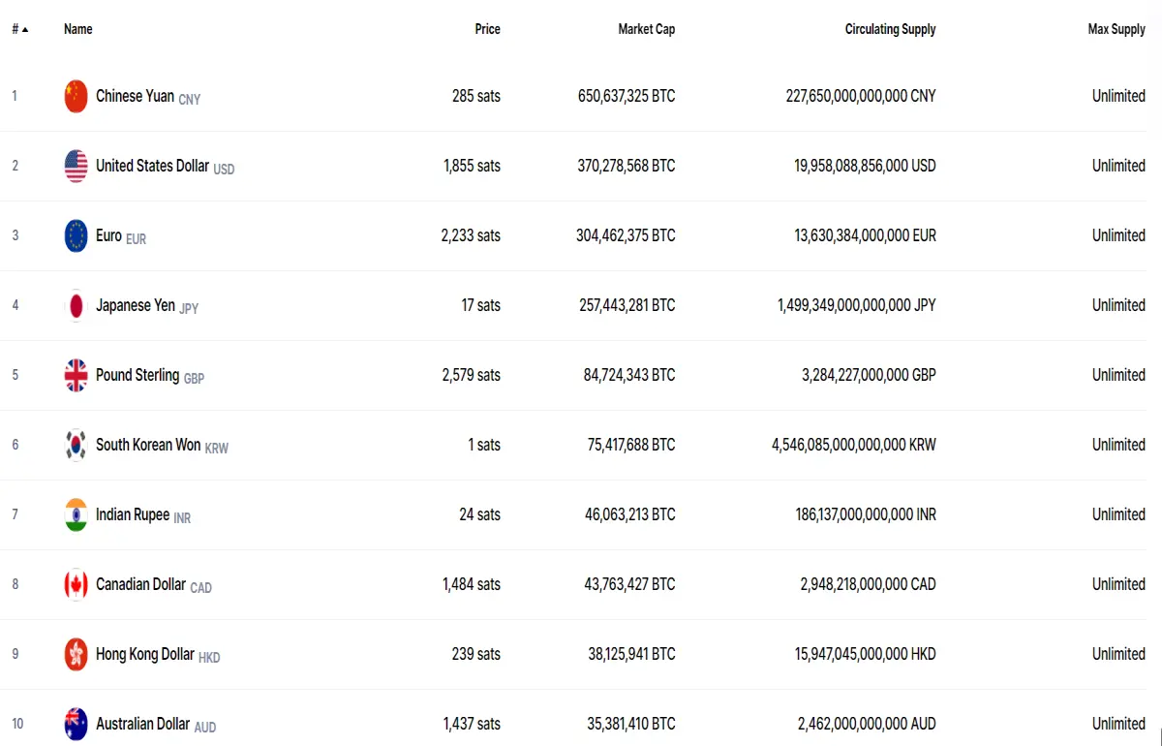Sort by Max Supply column header
The width and height of the screenshot is (1162, 746).
(1116, 29)
